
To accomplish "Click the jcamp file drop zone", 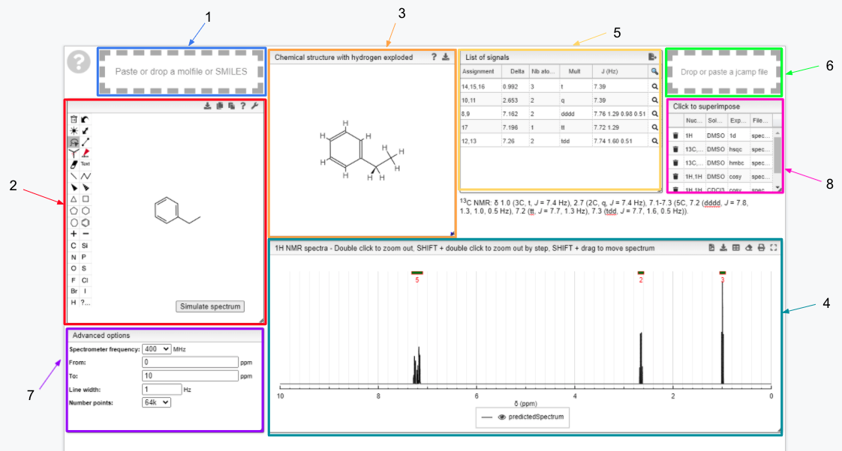I will click(x=724, y=72).
